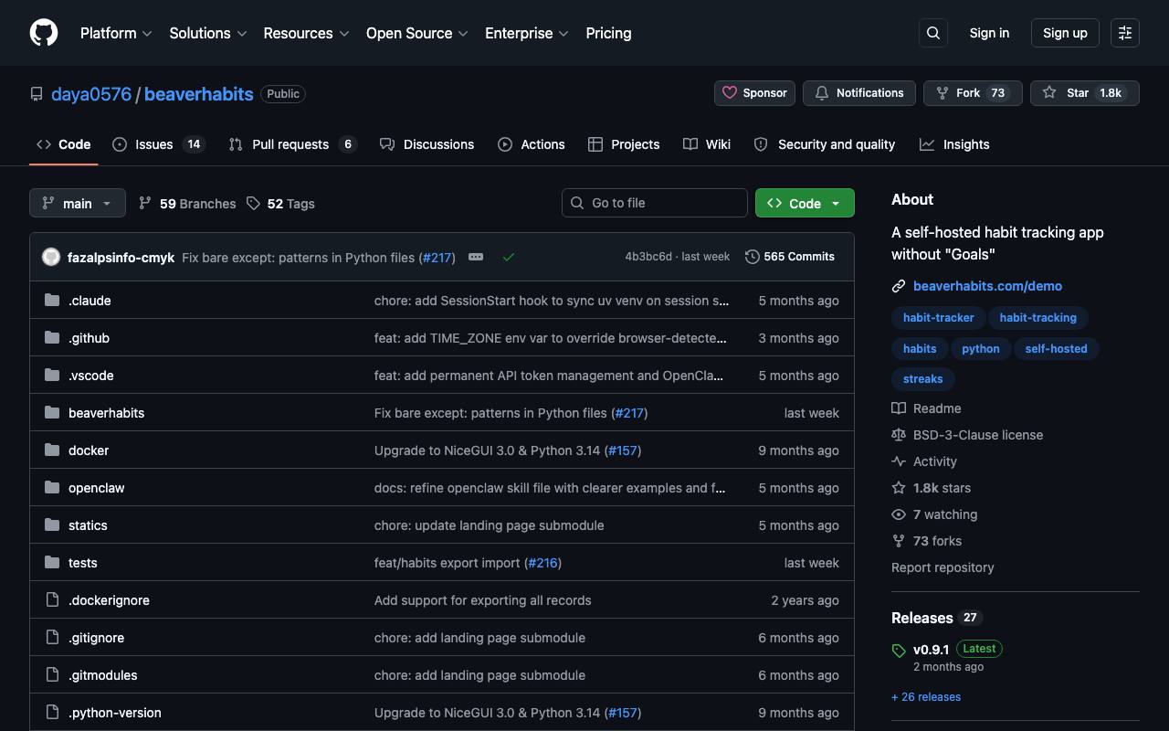Open the Insights tab
1169x731 pixels.
coord(954,144)
